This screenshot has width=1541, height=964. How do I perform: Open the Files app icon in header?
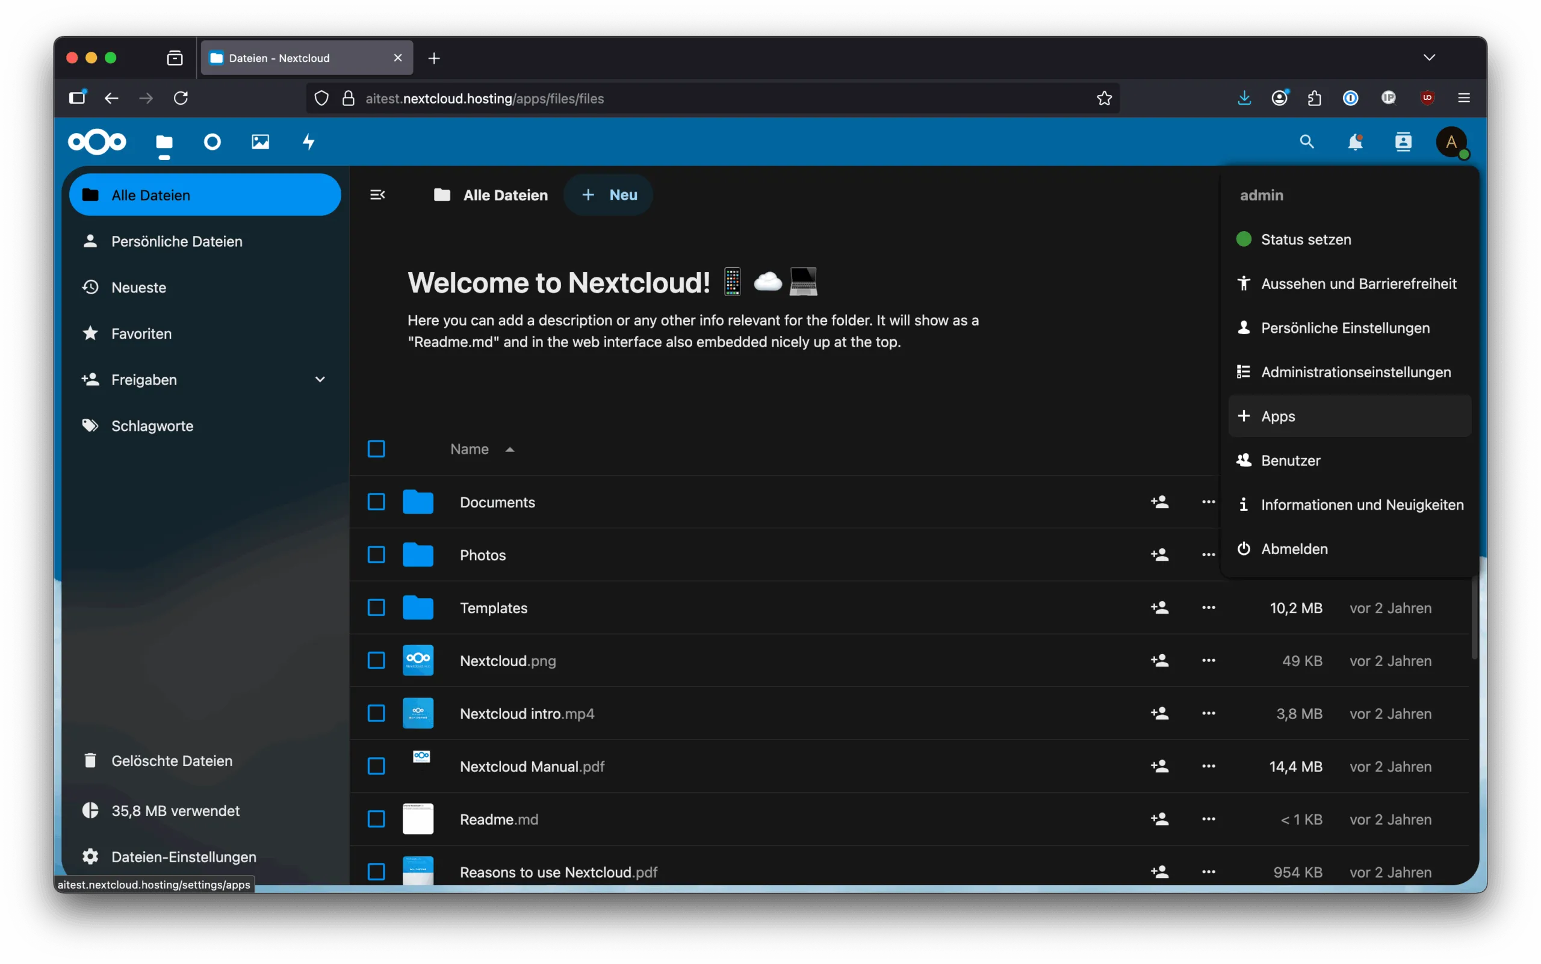(164, 141)
